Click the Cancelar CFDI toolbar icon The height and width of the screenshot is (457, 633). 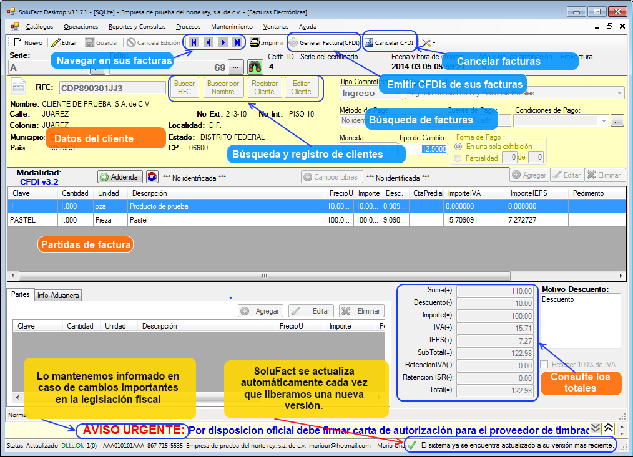coord(369,42)
